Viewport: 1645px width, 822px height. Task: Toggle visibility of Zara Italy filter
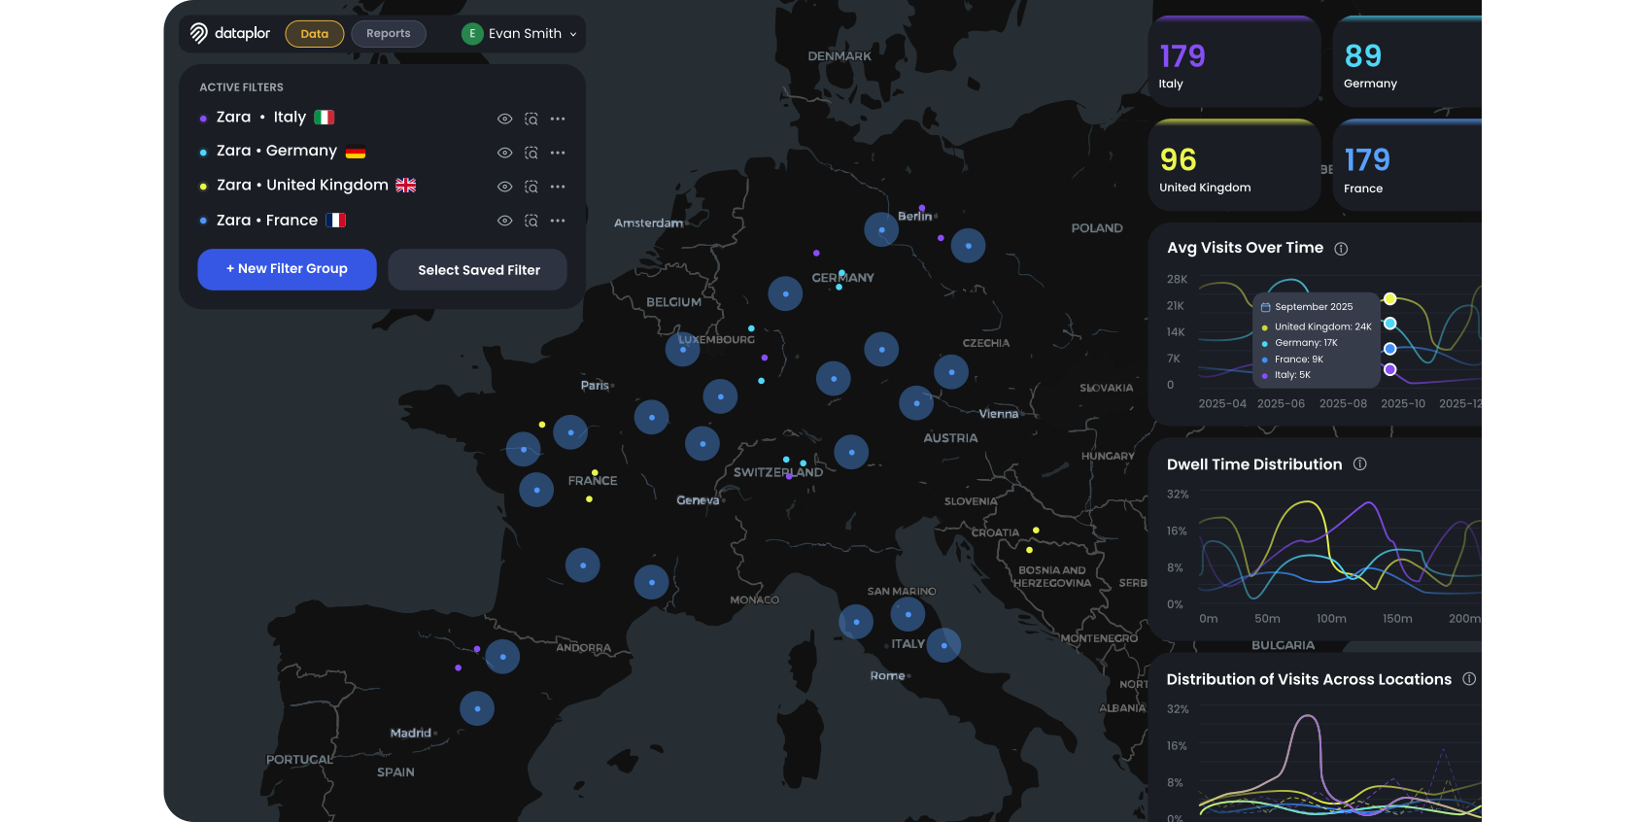504,119
